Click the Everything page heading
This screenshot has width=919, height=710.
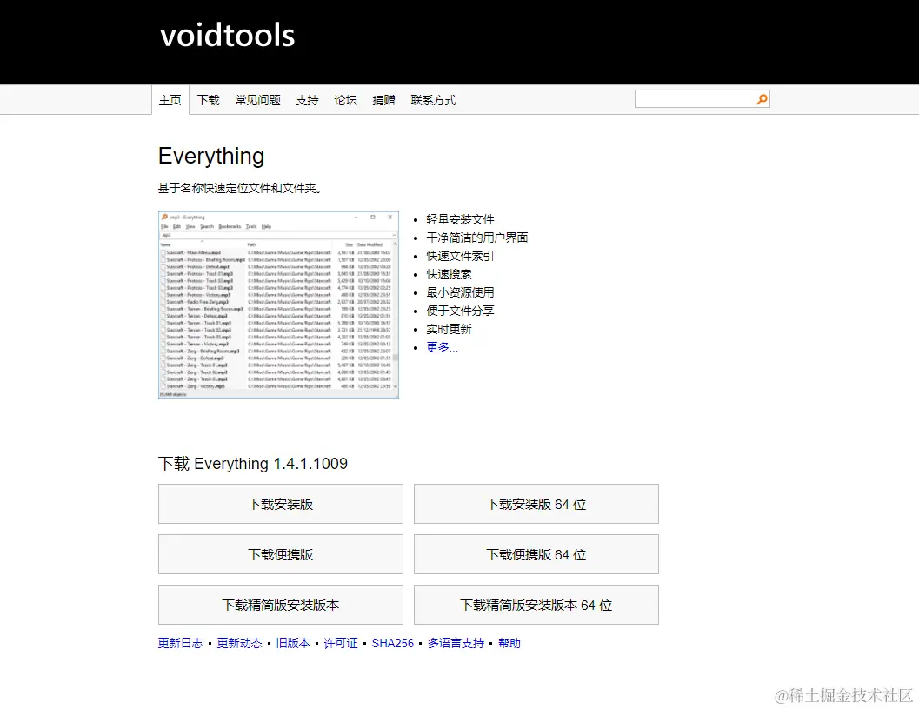click(x=211, y=156)
